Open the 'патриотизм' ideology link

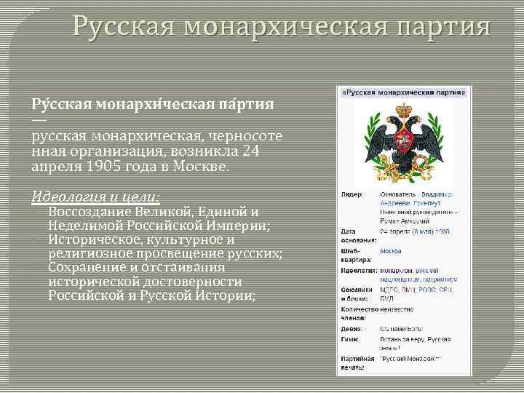[440, 279]
